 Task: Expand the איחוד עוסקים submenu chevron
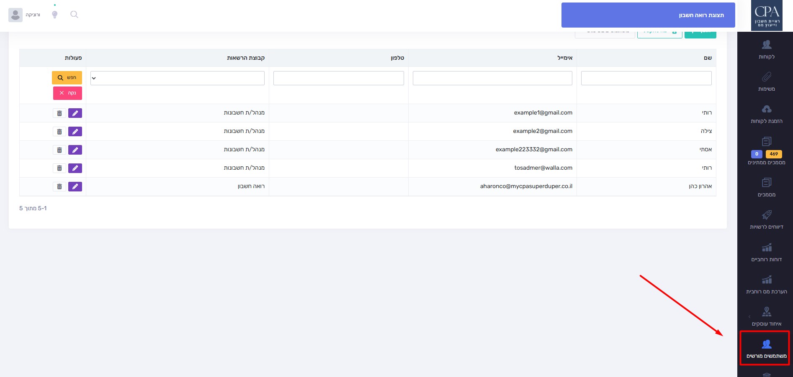749,317
